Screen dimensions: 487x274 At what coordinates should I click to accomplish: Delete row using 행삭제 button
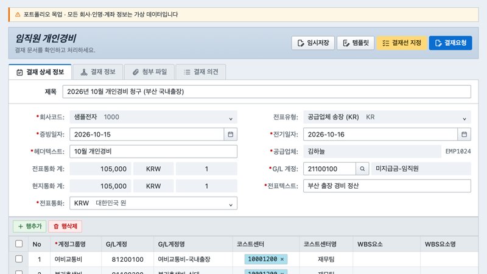point(65,226)
